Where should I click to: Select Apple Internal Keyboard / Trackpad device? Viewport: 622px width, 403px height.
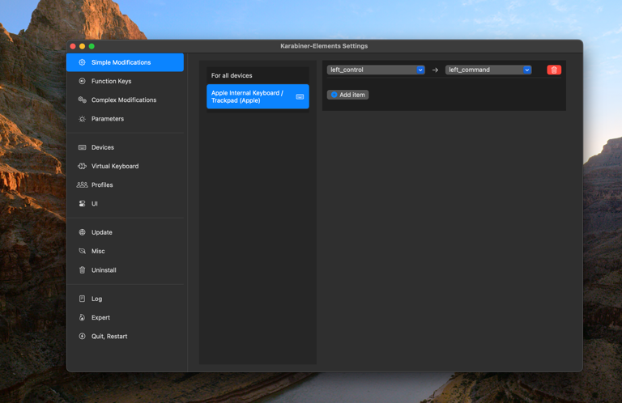[x=257, y=96]
